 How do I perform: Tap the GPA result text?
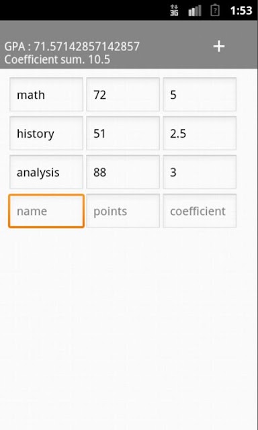point(72,46)
